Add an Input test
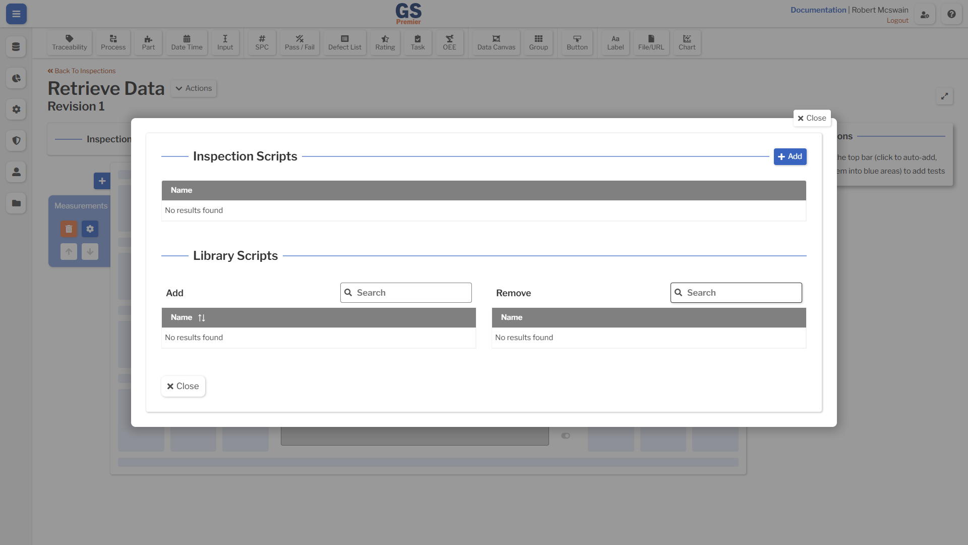 (225, 42)
